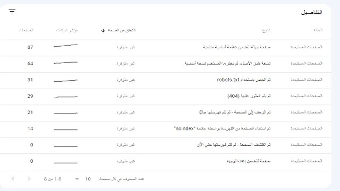Open the row نسخة طبق الأصل، لم يخترها المستخدم

pos(166,64)
